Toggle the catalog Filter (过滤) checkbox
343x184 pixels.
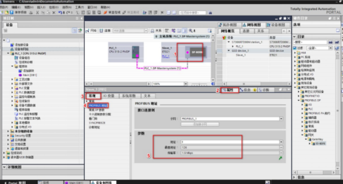[294, 48]
